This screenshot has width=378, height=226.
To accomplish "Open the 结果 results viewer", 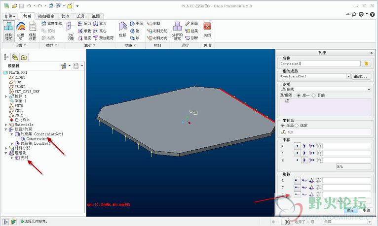I will point(191,31).
